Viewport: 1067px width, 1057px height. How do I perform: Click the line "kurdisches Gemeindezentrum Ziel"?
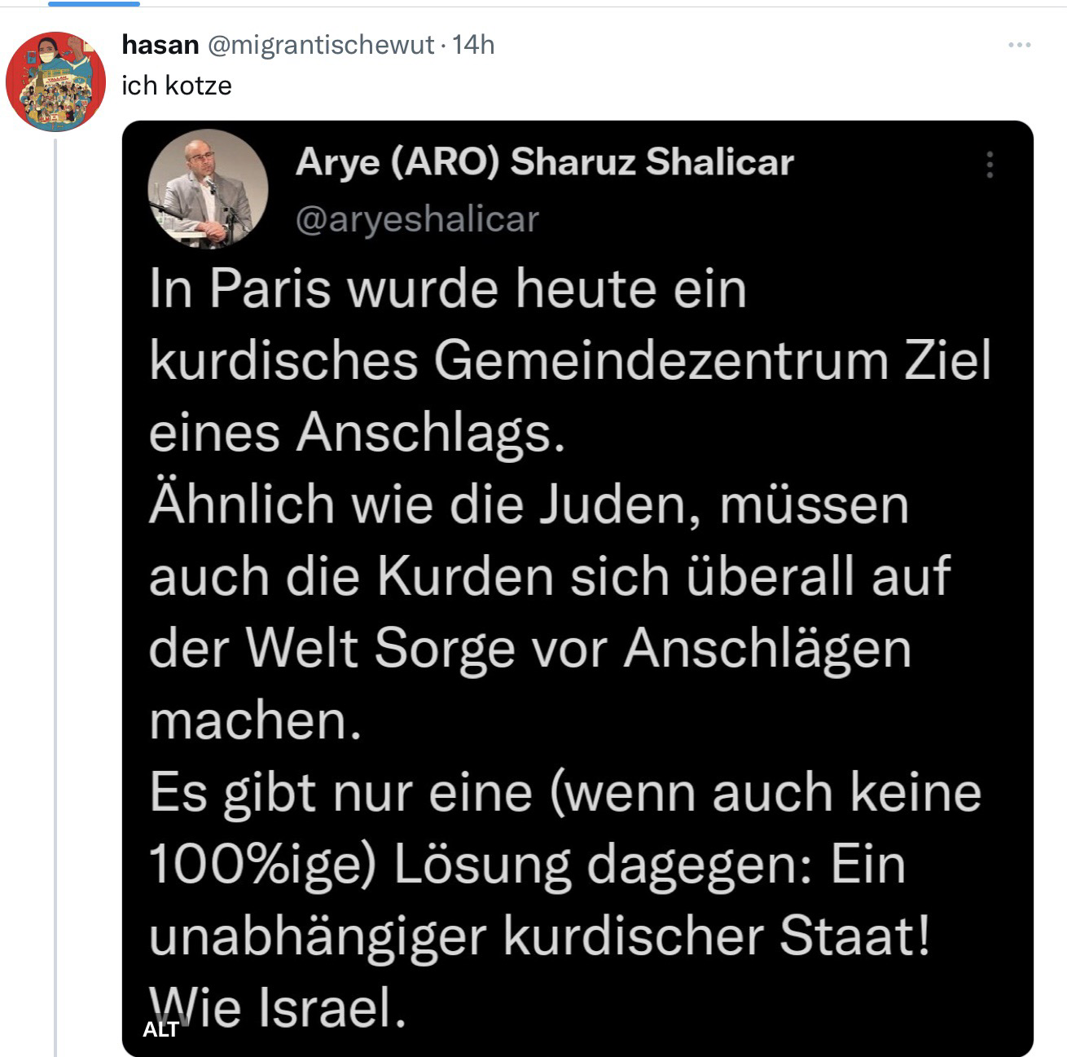(570, 360)
